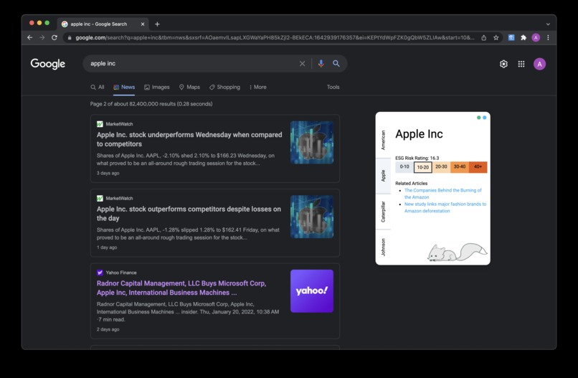Switch to the All results tab
Image resolution: width=578 pixels, height=378 pixels.
[x=98, y=87]
